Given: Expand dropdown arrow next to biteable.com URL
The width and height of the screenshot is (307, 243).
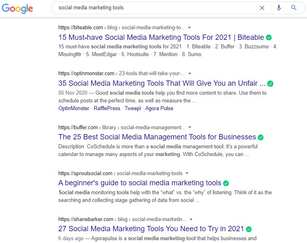Looking at the screenshot, I should point(190,28).
